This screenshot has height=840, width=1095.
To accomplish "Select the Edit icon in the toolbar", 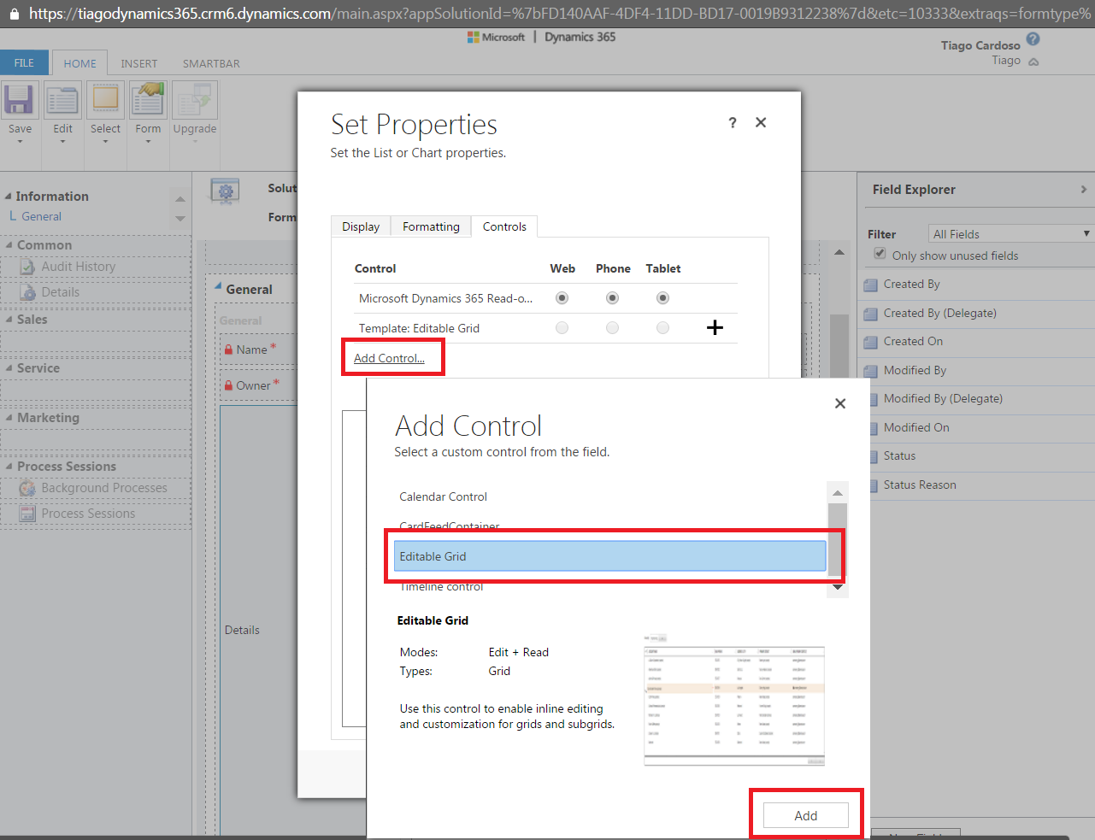I will click(62, 103).
